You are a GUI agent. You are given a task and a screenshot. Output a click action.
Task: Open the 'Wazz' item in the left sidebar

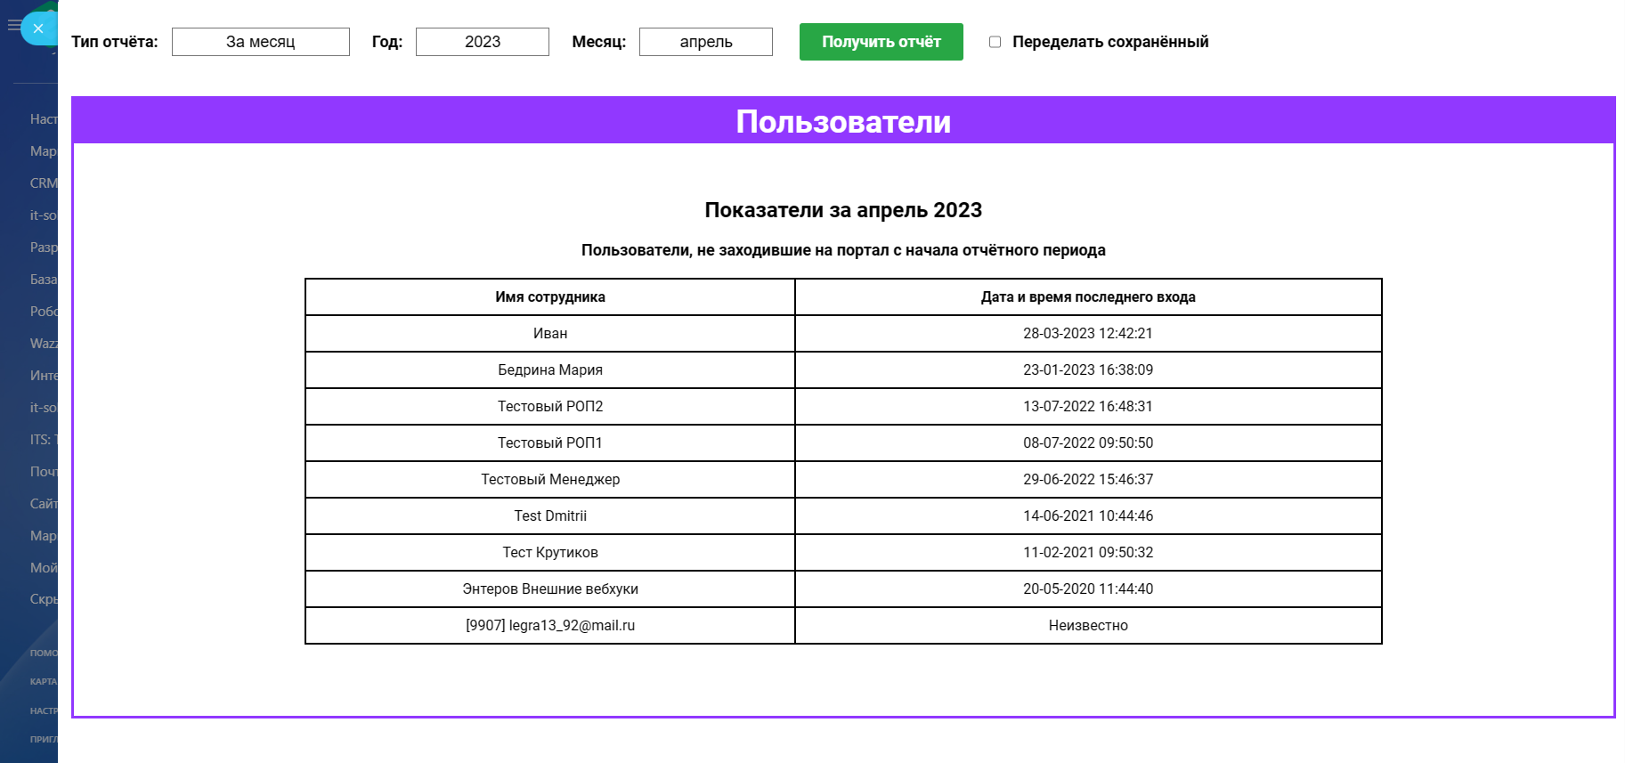(x=44, y=344)
